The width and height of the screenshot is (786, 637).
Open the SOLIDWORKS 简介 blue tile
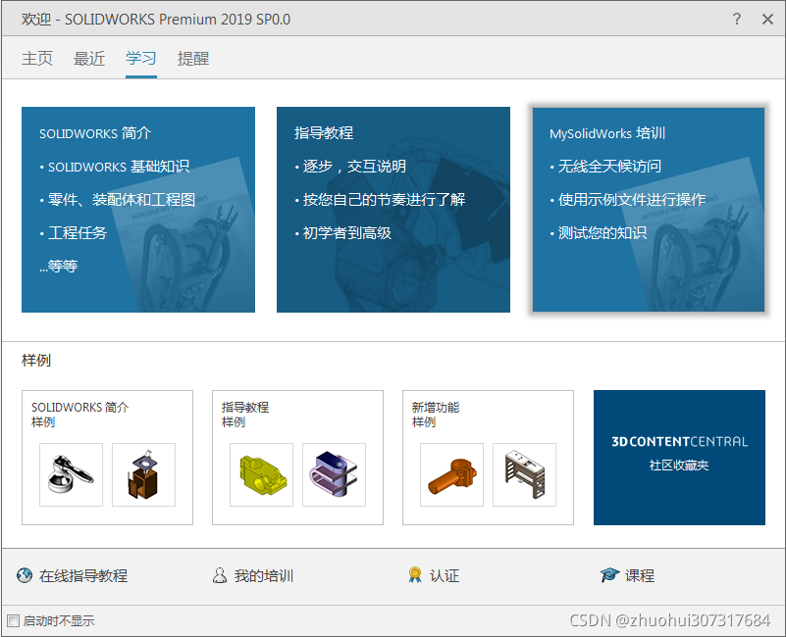coord(137,210)
